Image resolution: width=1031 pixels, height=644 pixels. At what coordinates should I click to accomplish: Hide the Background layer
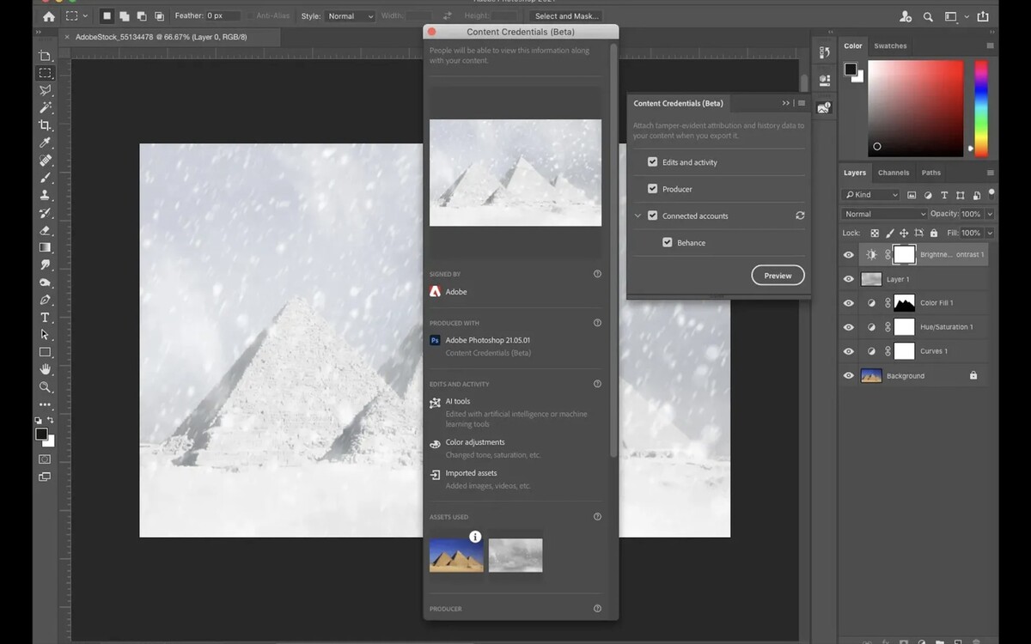849,375
